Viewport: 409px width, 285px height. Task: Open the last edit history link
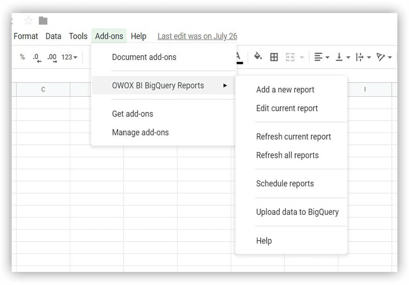pyautogui.click(x=197, y=36)
